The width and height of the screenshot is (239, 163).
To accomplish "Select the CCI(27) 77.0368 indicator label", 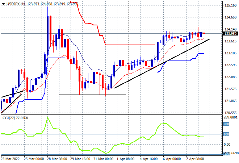I will pyautogui.click(x=15, y=118).
